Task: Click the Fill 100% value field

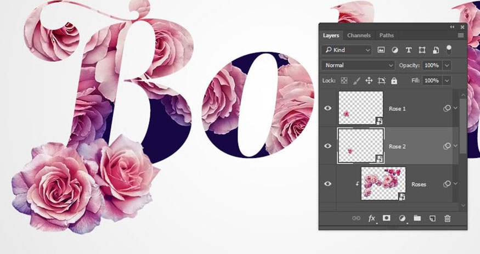Action: [432, 81]
